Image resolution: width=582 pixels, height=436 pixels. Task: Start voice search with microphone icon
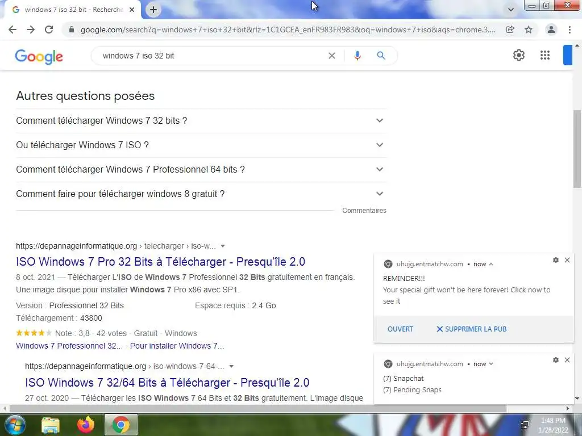click(x=357, y=56)
